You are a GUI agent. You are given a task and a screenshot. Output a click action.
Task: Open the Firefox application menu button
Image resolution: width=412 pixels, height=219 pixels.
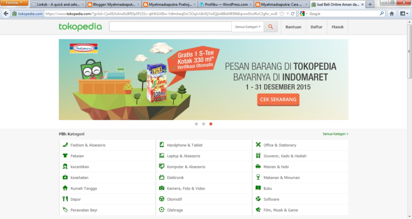(x=14, y=3)
